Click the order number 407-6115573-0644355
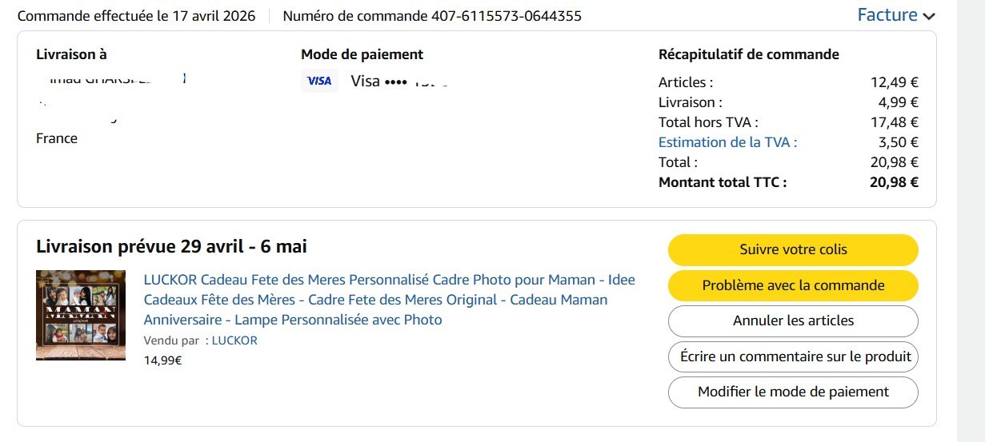The height and width of the screenshot is (442, 985). click(506, 16)
